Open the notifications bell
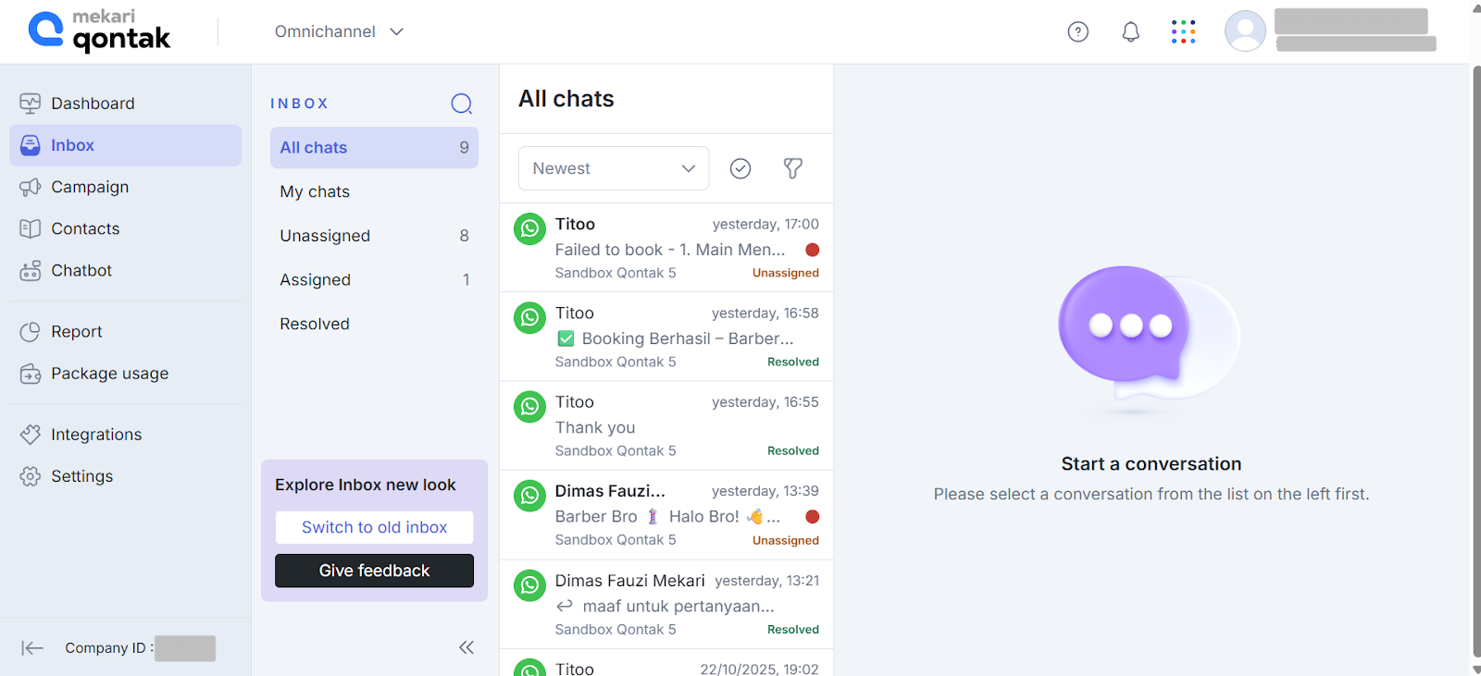 [x=1130, y=31]
